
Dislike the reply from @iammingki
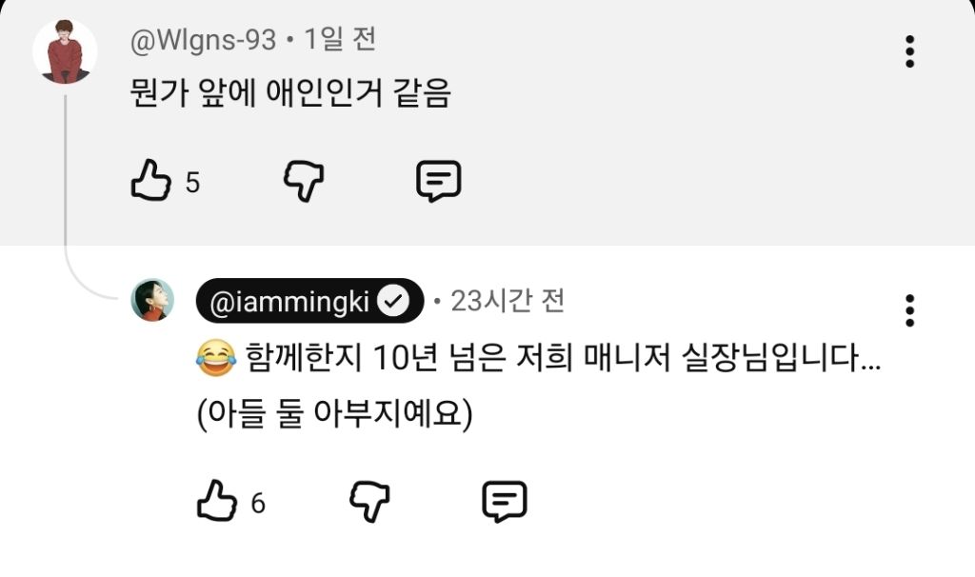point(370,501)
